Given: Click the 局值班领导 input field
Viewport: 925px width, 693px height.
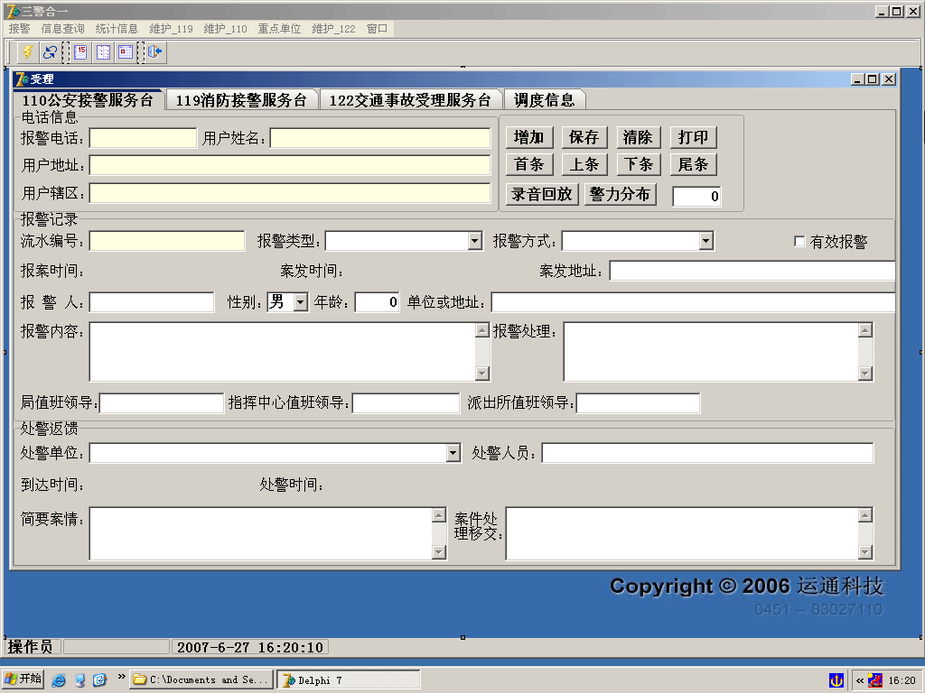Looking at the screenshot, I should pyautogui.click(x=162, y=403).
